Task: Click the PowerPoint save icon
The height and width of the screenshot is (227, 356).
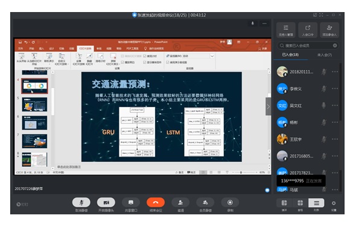Action: click(x=20, y=42)
